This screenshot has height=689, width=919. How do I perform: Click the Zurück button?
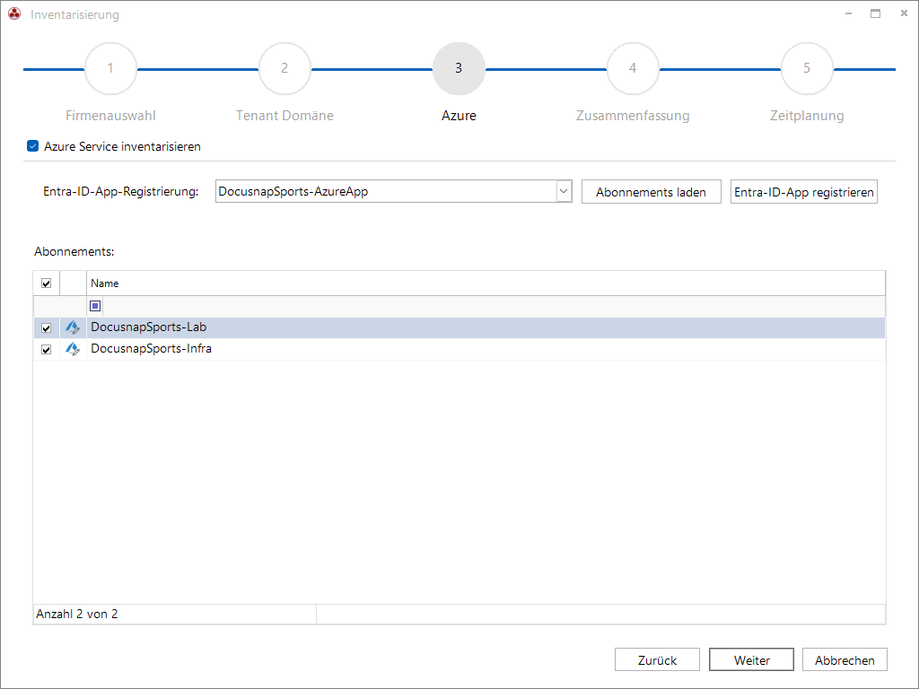657,659
